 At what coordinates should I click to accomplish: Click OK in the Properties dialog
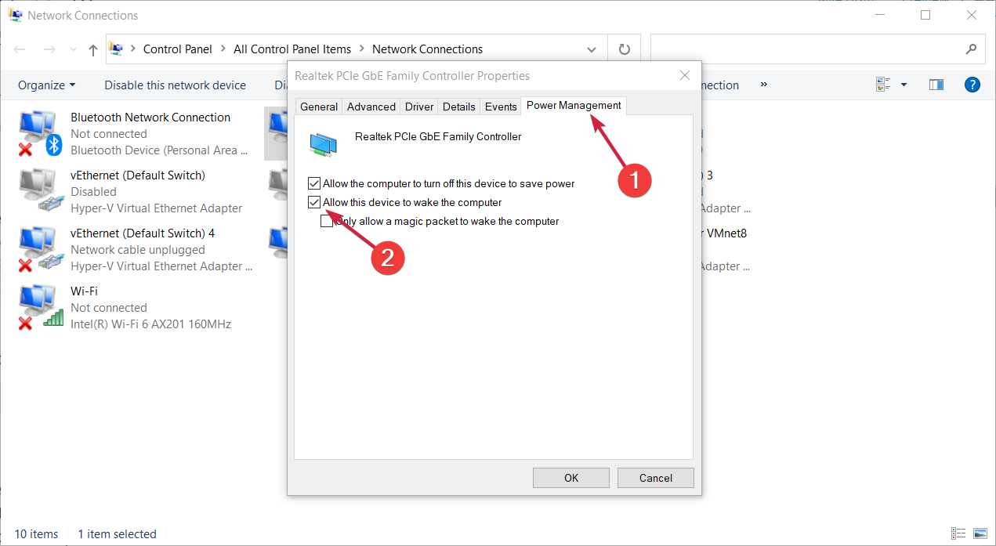pos(571,478)
